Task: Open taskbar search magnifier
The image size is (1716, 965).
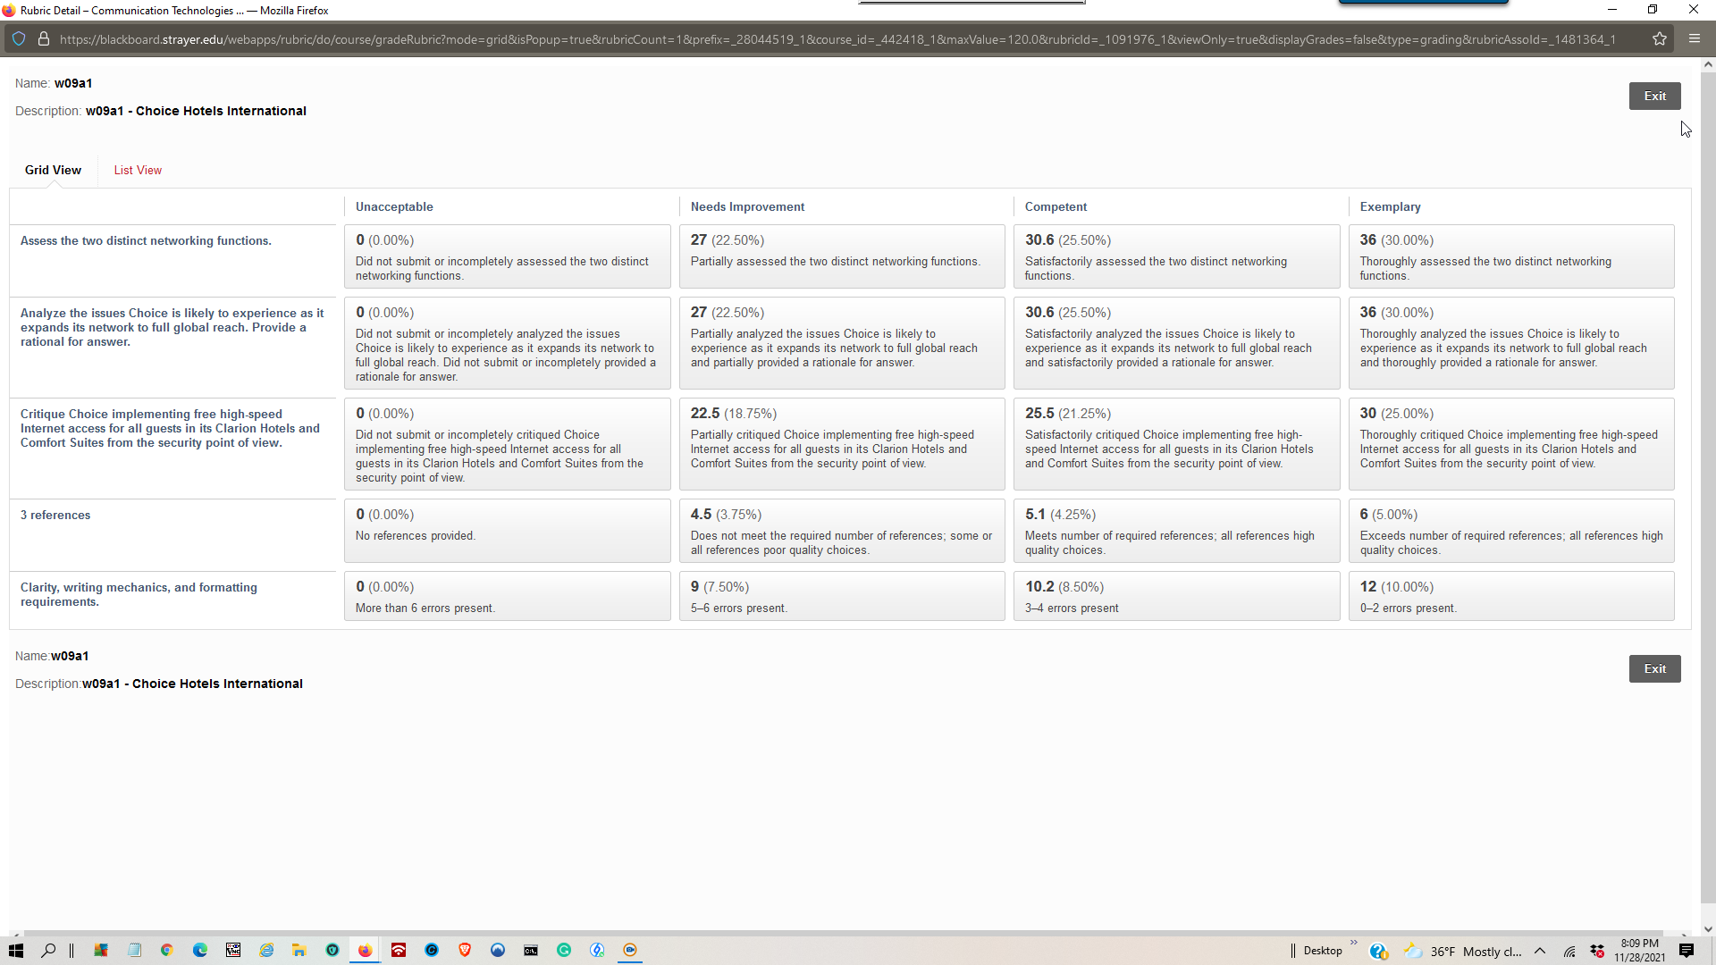Action: point(48,951)
